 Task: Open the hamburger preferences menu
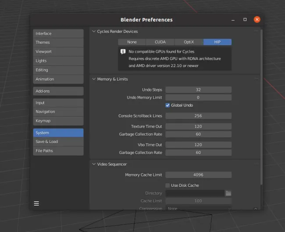(x=36, y=203)
